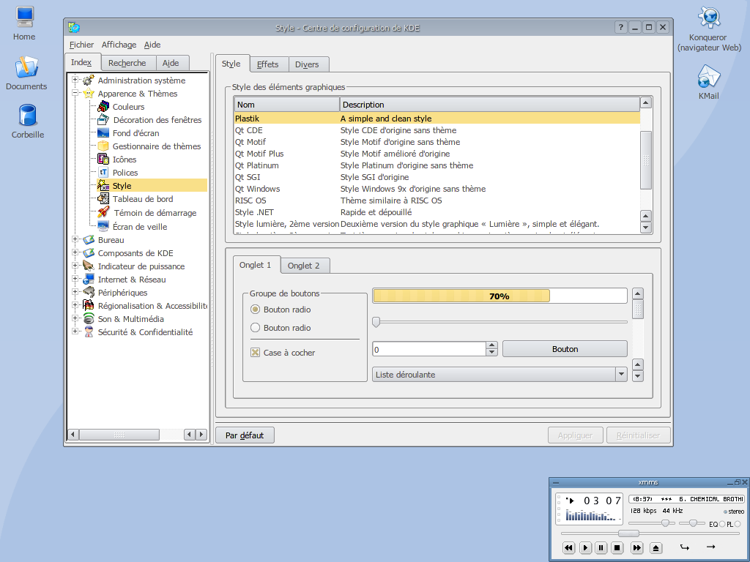Click the Internet & Réseau icon
750x562 pixels.
[x=88, y=279]
